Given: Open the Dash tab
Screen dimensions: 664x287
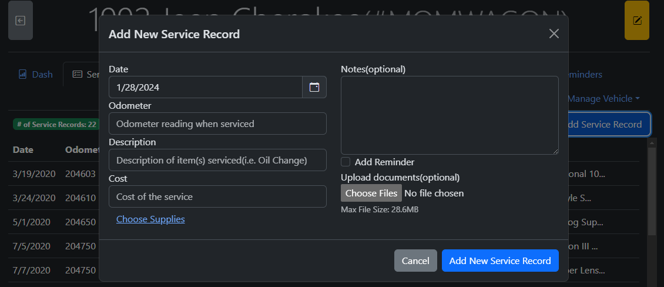Looking at the screenshot, I should (x=35, y=75).
